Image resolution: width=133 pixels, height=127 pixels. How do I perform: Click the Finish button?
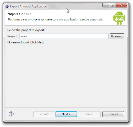click(x=90, y=114)
